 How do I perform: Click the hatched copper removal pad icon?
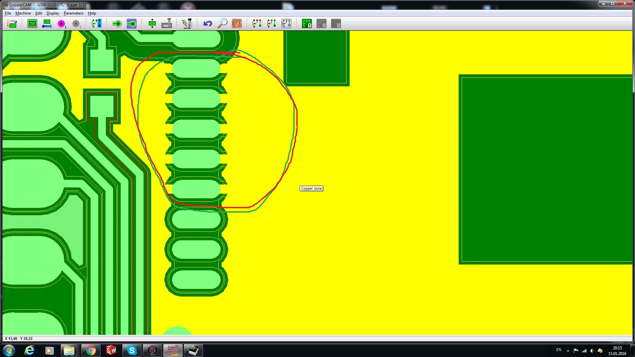(x=132, y=24)
